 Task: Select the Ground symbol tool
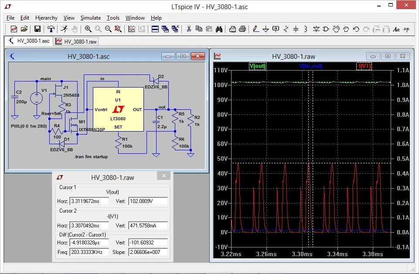(266, 29)
